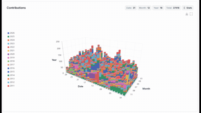Image resolution: width=201 pixels, height=113 pixels.
Task: Disable the 2022 series in legend
Action: click(11, 47)
